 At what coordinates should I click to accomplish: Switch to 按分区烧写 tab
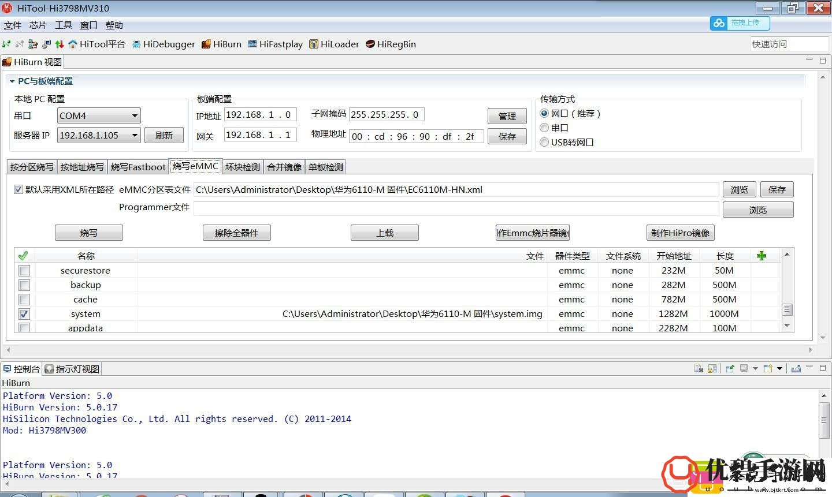click(x=32, y=167)
